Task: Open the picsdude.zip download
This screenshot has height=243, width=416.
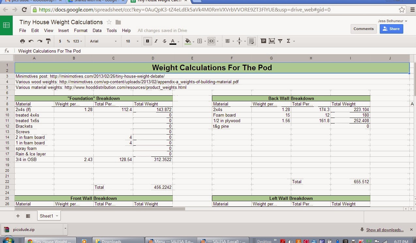Action: pyautogui.click(x=32, y=230)
